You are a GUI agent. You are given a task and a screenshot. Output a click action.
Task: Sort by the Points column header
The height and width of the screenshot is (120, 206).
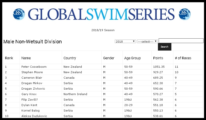coord(158,58)
